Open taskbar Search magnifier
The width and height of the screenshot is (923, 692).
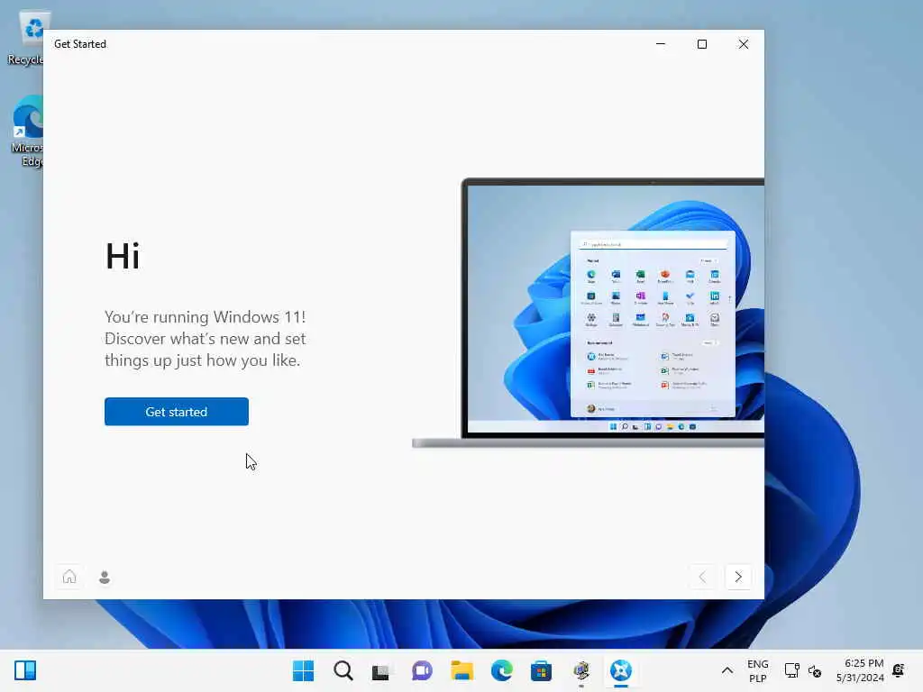tap(343, 670)
